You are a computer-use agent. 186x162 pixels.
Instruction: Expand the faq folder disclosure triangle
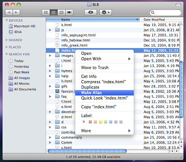point(50,96)
